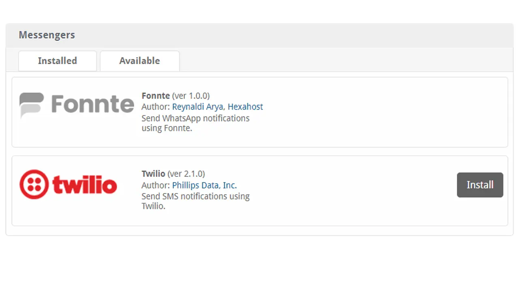519x292 pixels.
Task: Open the Available tab
Action: pos(139,61)
